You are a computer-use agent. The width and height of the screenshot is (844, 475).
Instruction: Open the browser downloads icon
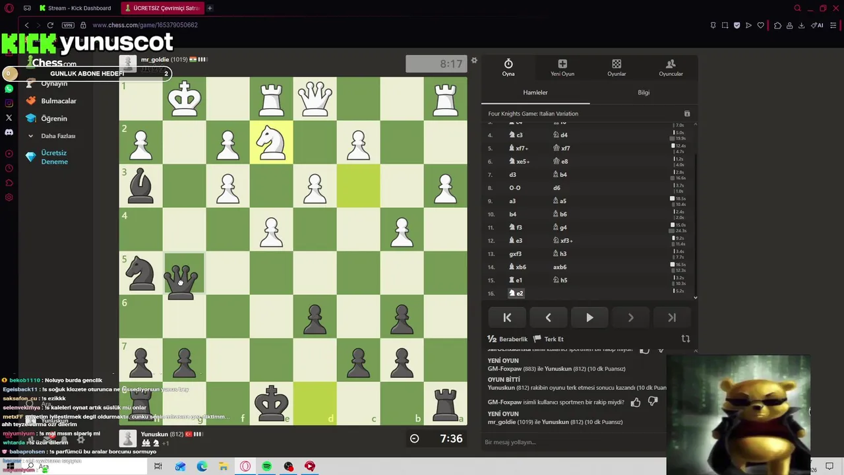pos(801,25)
